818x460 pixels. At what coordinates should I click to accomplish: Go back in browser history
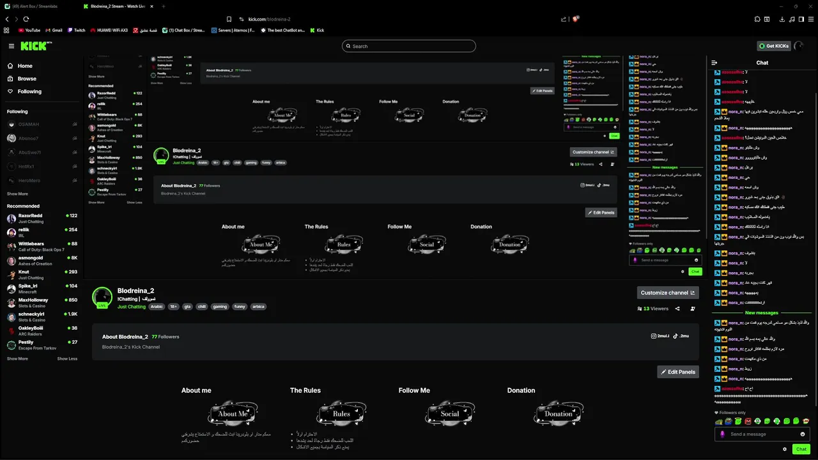6,19
